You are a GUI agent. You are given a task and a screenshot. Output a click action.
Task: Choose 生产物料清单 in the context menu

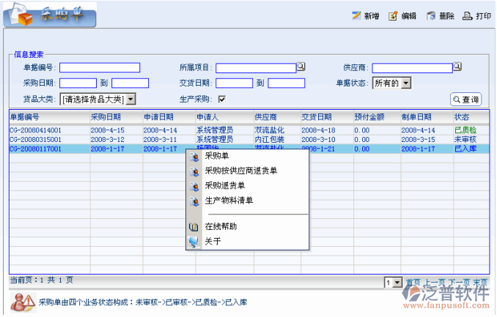[x=229, y=200]
